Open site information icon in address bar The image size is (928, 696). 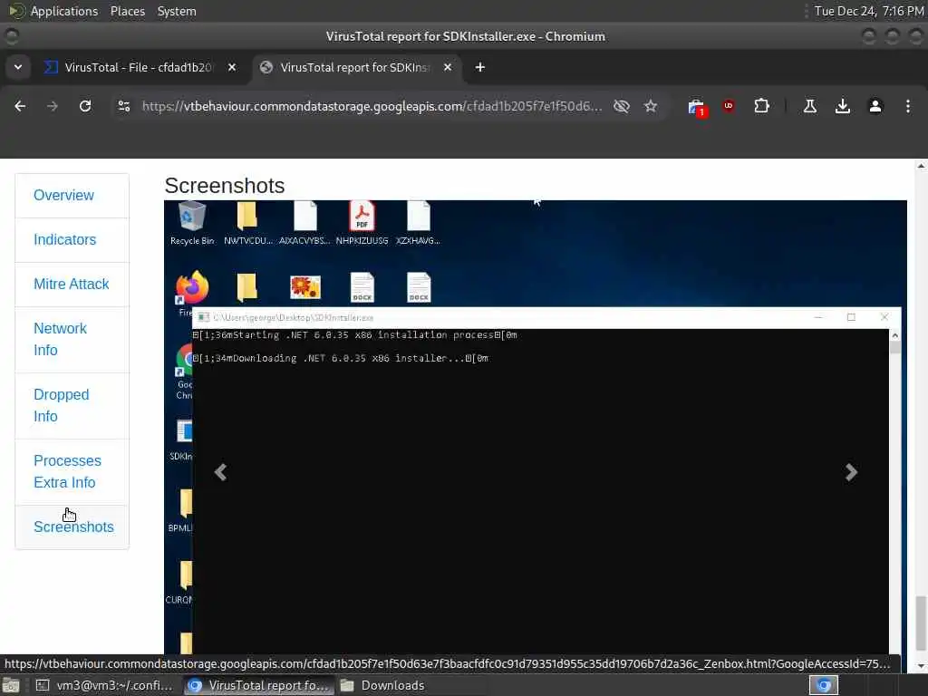pos(123,106)
